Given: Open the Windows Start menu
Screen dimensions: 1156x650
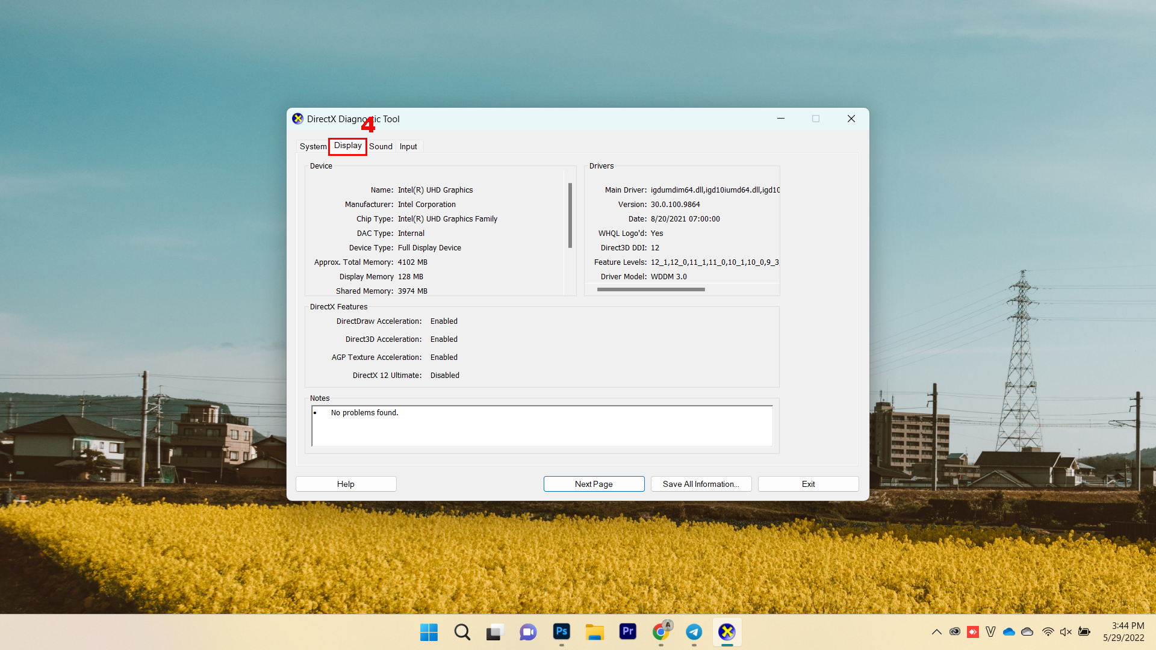Looking at the screenshot, I should (429, 632).
